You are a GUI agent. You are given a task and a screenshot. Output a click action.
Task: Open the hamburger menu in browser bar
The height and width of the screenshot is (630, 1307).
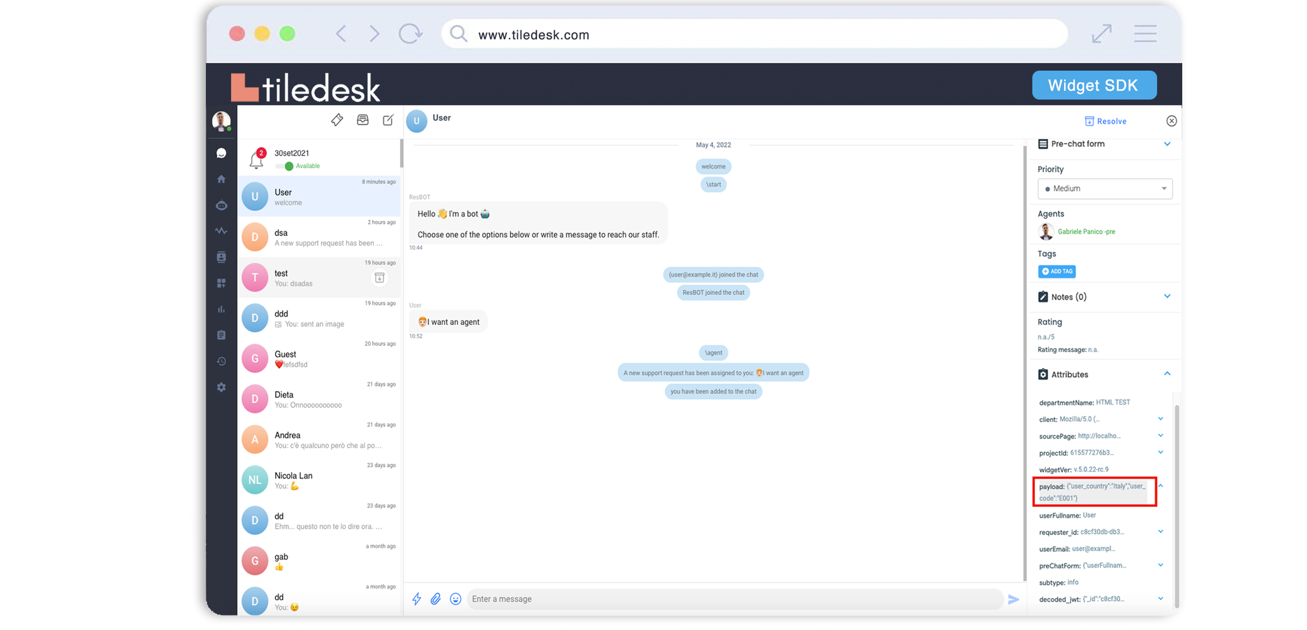click(1145, 34)
